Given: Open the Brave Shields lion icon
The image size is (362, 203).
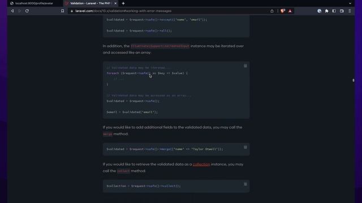Looking at the screenshot, I should [x=283, y=11].
